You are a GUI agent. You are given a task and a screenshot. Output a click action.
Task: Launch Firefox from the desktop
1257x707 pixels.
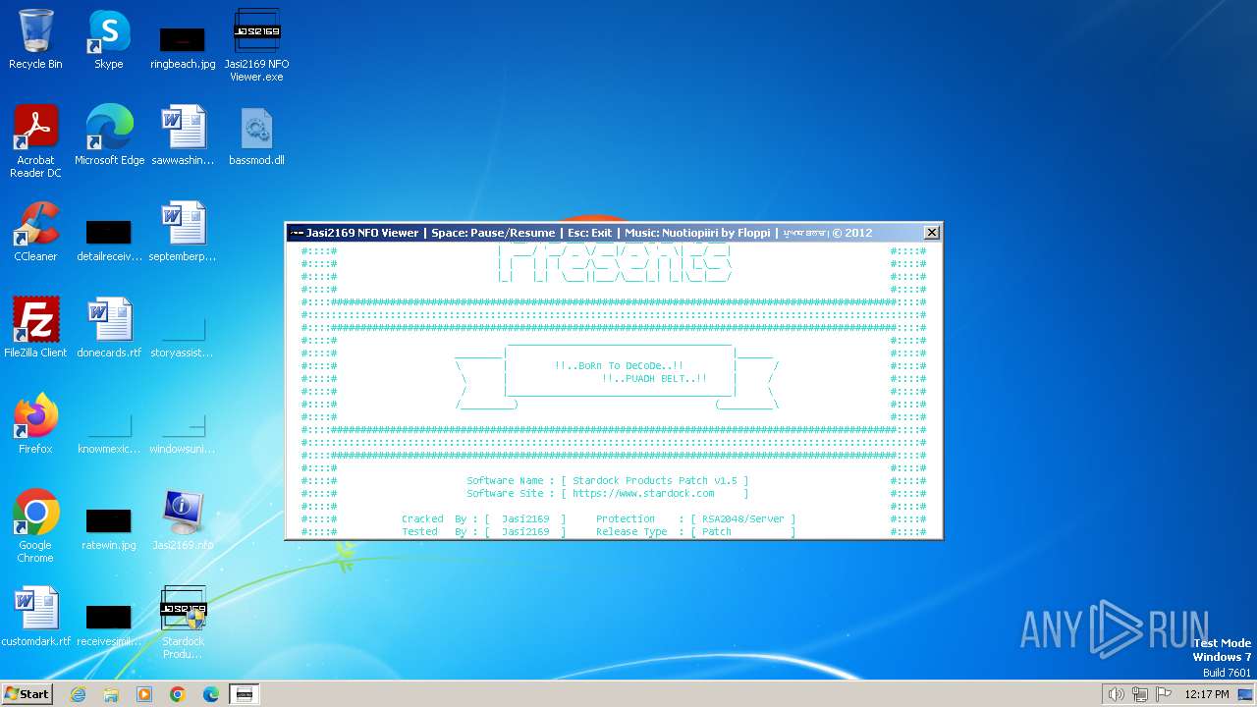[35, 424]
